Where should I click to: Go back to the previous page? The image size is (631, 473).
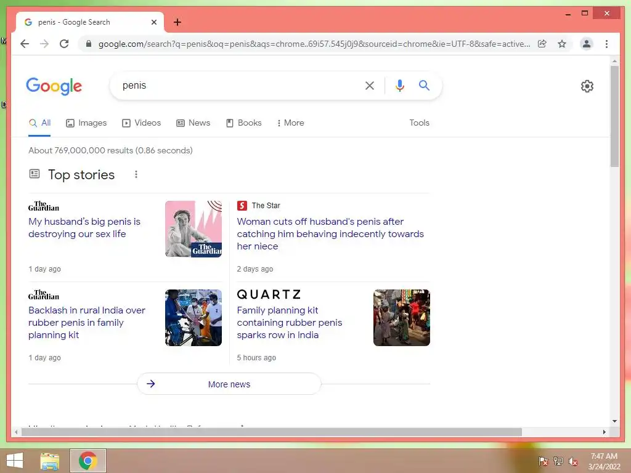click(25, 44)
